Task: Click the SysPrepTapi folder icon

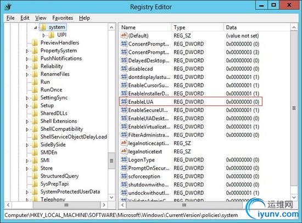Action: click(35, 184)
